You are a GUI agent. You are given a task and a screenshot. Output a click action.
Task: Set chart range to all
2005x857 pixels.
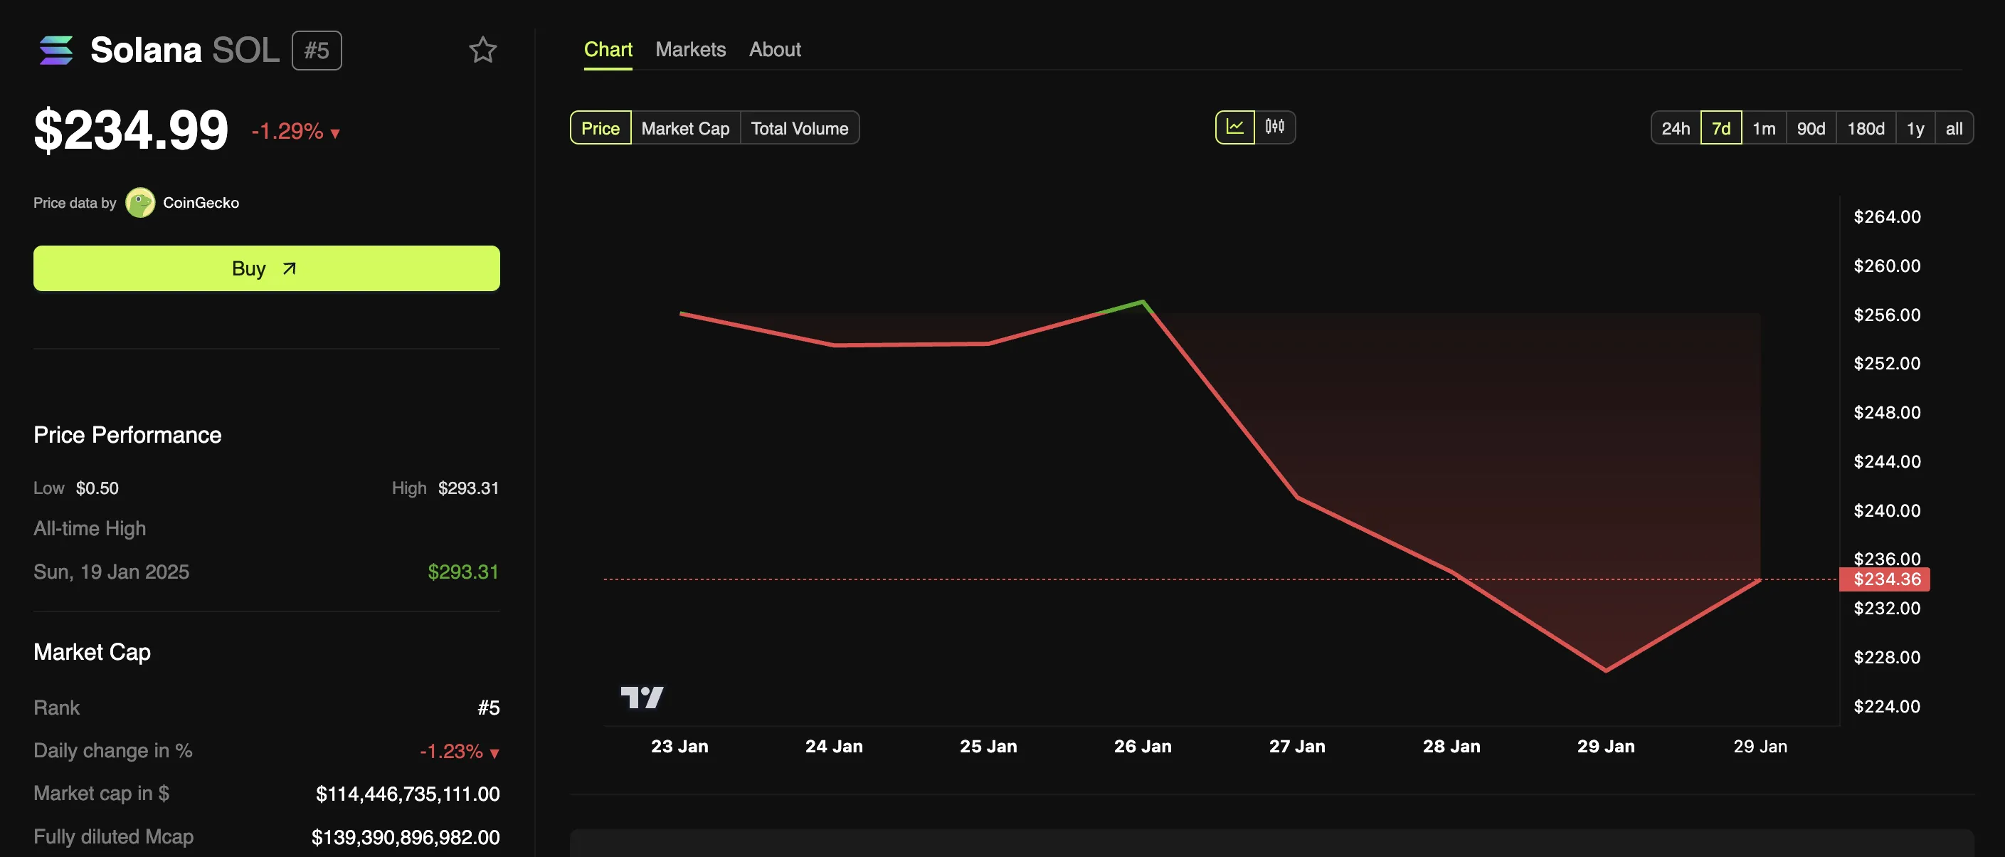pos(1954,127)
